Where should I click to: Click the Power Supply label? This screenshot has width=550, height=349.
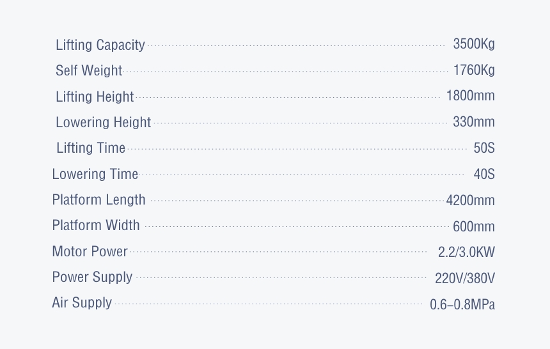(x=92, y=277)
